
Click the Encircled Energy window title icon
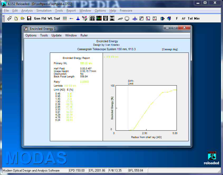[x=26, y=29]
